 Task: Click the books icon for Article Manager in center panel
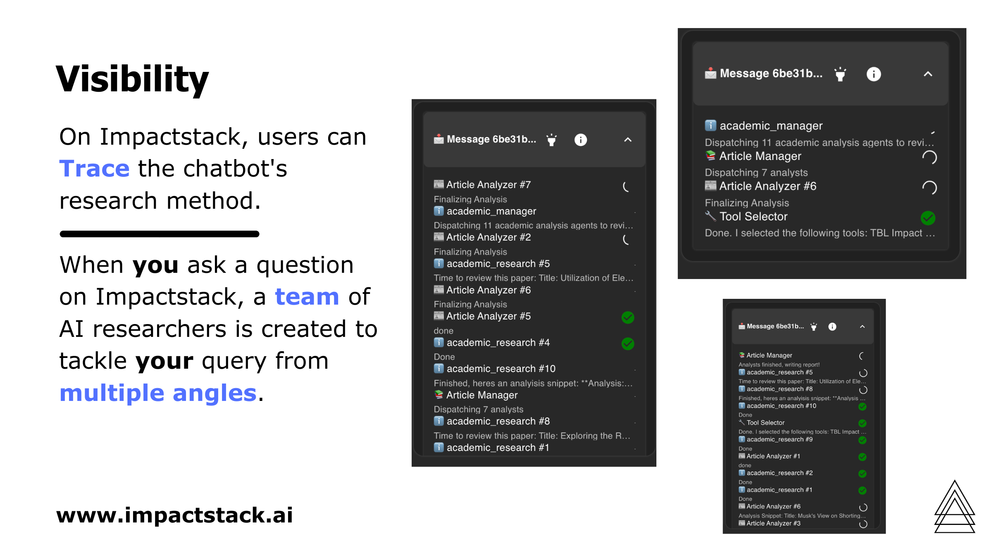point(439,395)
